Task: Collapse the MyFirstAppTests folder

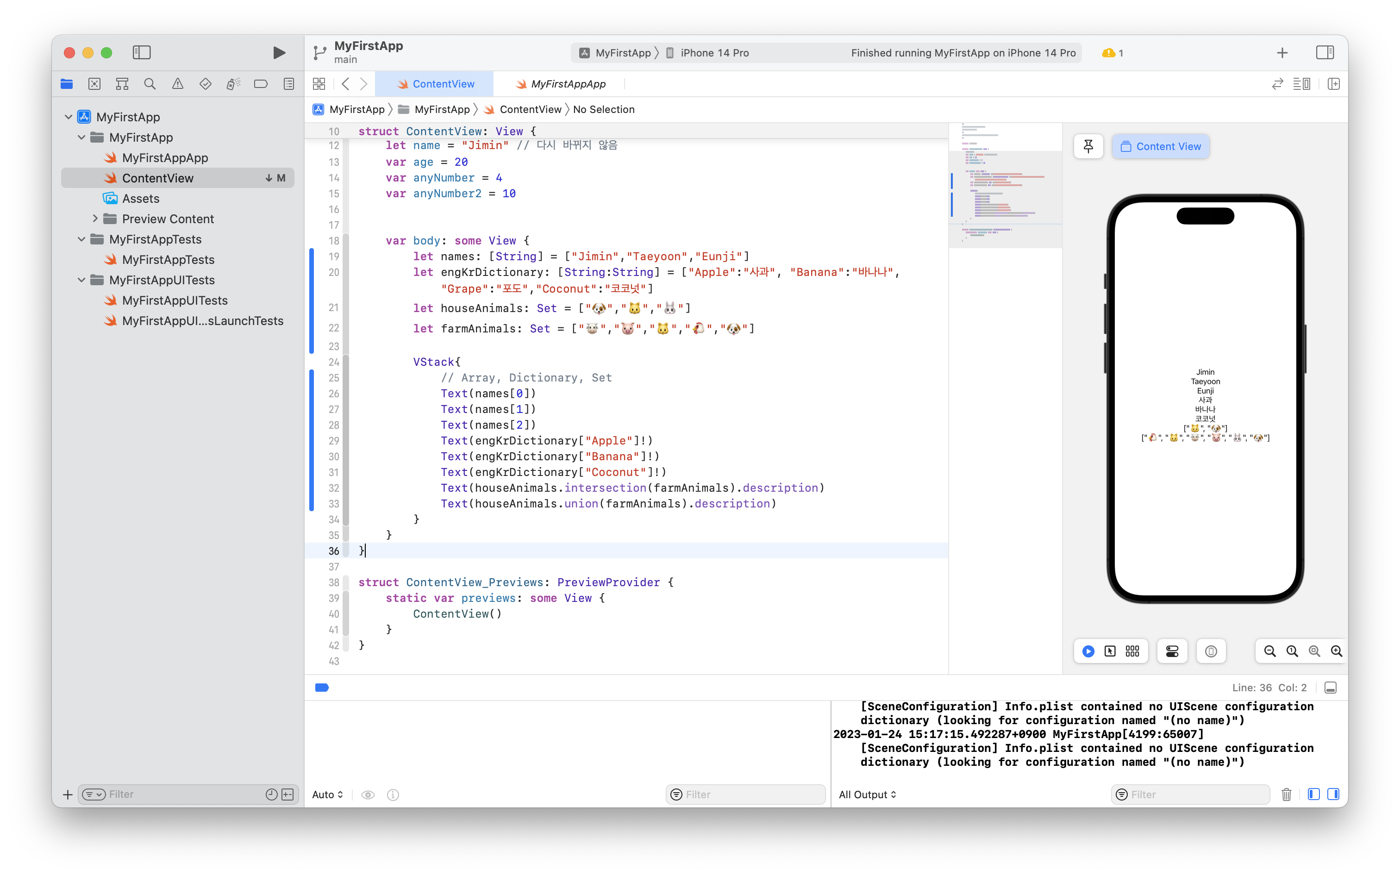Action: click(81, 239)
